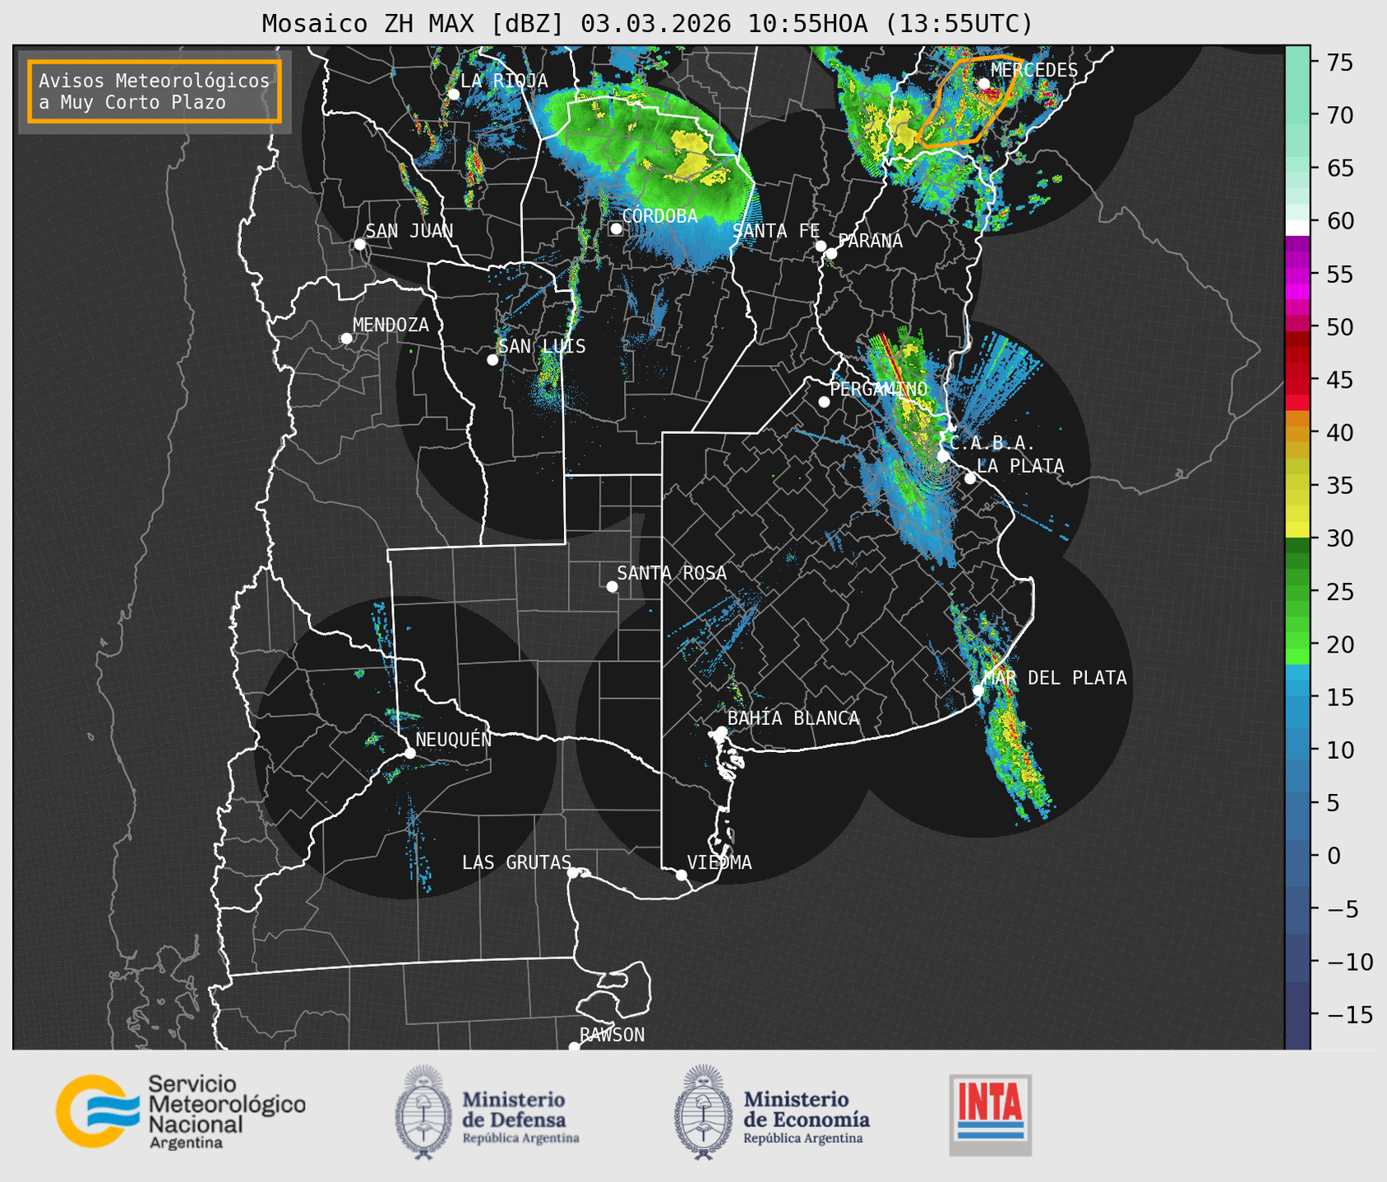
Task: Click the INTA logo
Action: (x=990, y=1115)
